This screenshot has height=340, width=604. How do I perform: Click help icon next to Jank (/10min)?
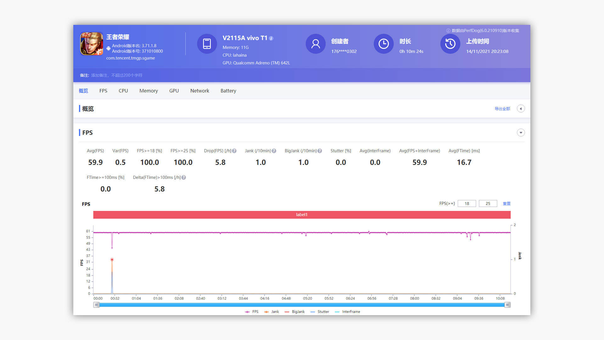(x=274, y=151)
